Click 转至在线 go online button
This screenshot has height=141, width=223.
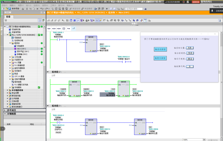tap(75, 9)
